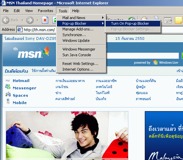
Task: Open the บ้านและที่ดิน link
Action: (146, 81)
